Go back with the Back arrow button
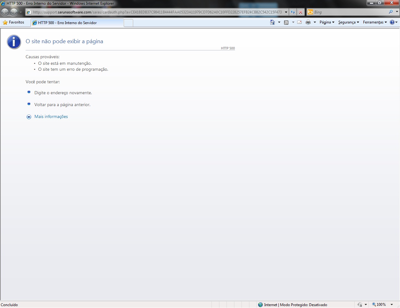 click(x=5, y=12)
